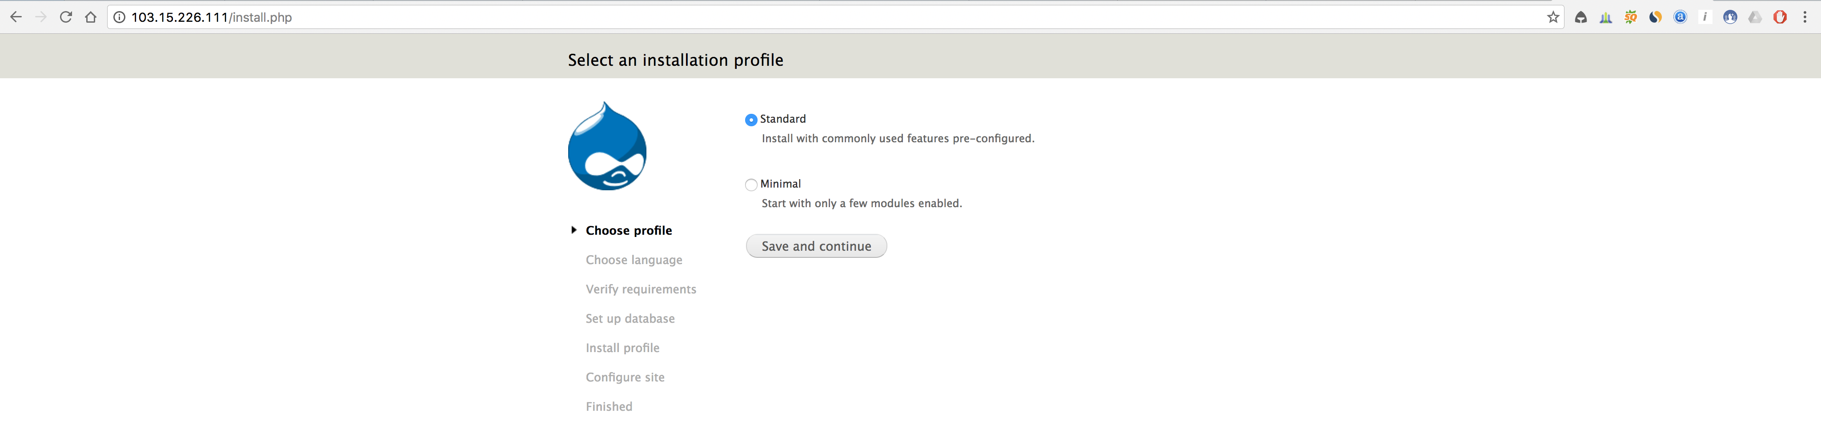Viewport: 1821px width, 441px height.
Task: Select the Standard installation profile
Action: (x=751, y=120)
